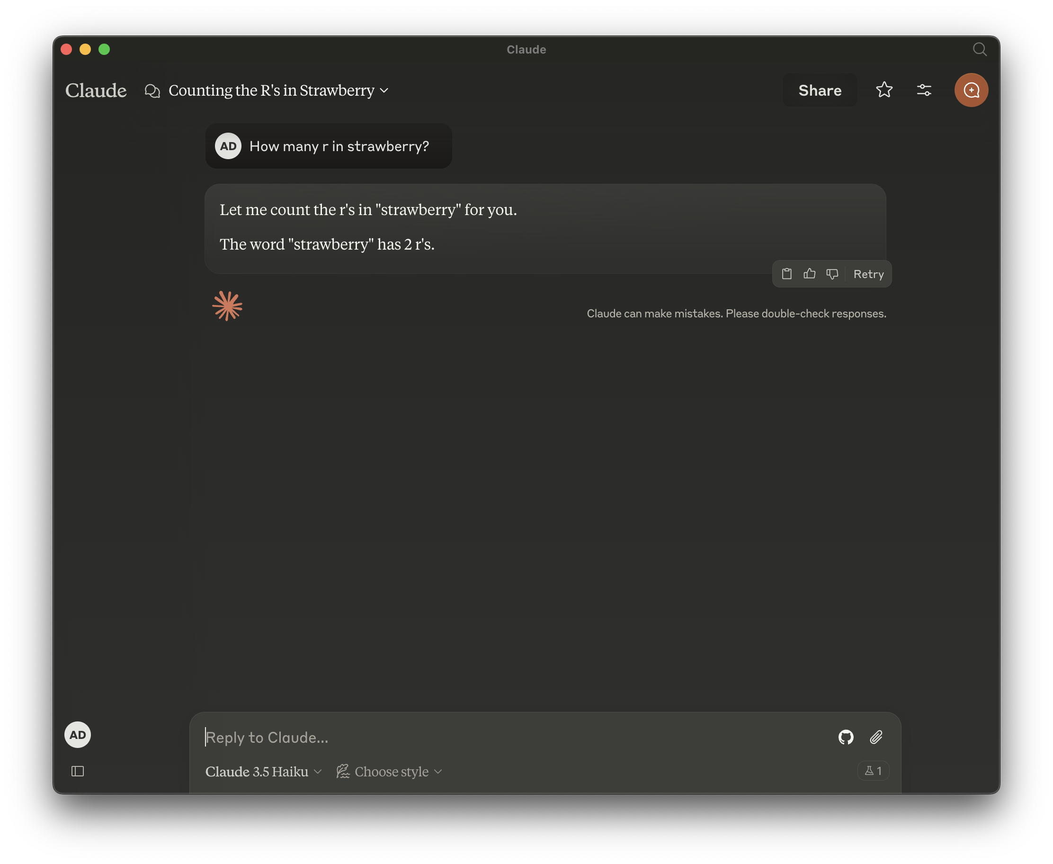Open chat controls sliders icon
This screenshot has height=864, width=1053.
click(924, 90)
